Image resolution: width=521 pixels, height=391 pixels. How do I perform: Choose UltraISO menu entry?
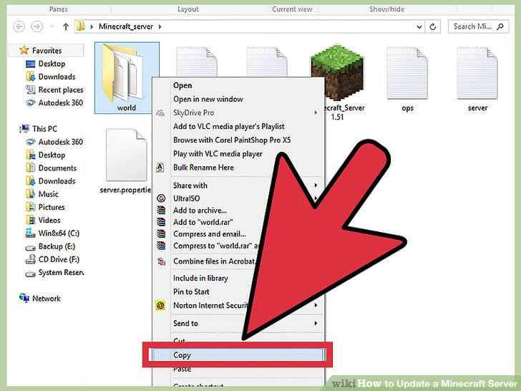pyautogui.click(x=186, y=198)
